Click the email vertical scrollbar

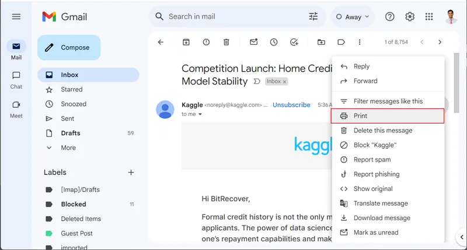456,83
